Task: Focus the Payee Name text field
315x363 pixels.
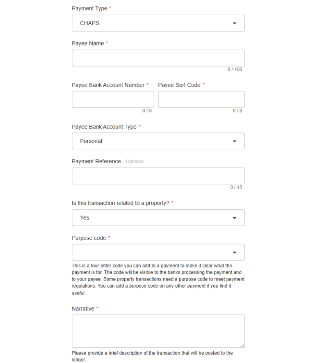Action: [158, 58]
